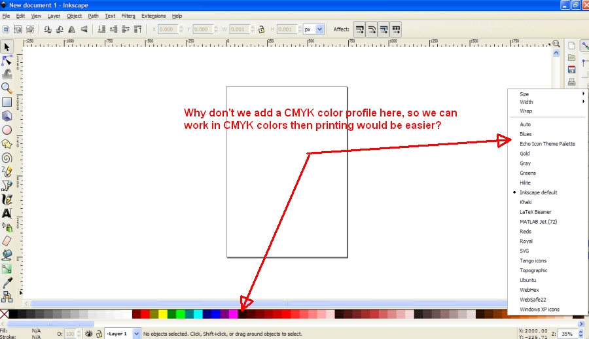This screenshot has width=589, height=339.
Task: Toggle current layer visibility eye
Action: pos(88,334)
